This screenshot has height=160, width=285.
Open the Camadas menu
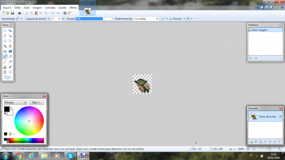50,7
